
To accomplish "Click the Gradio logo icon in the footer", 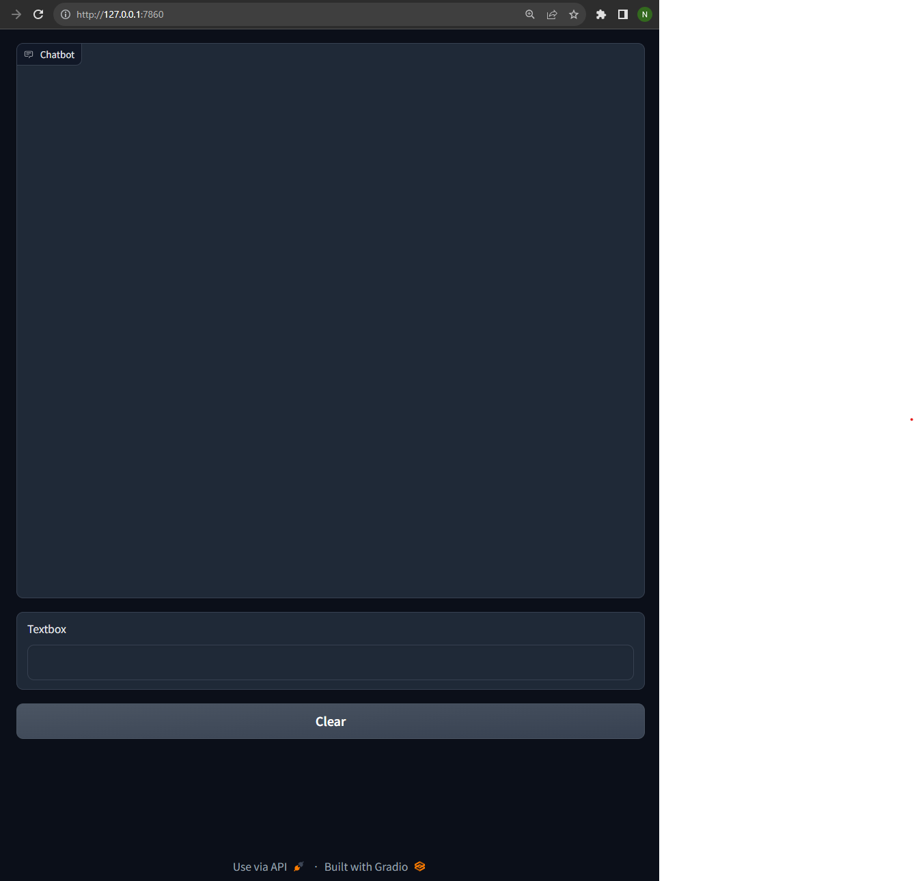I will click(x=420, y=867).
